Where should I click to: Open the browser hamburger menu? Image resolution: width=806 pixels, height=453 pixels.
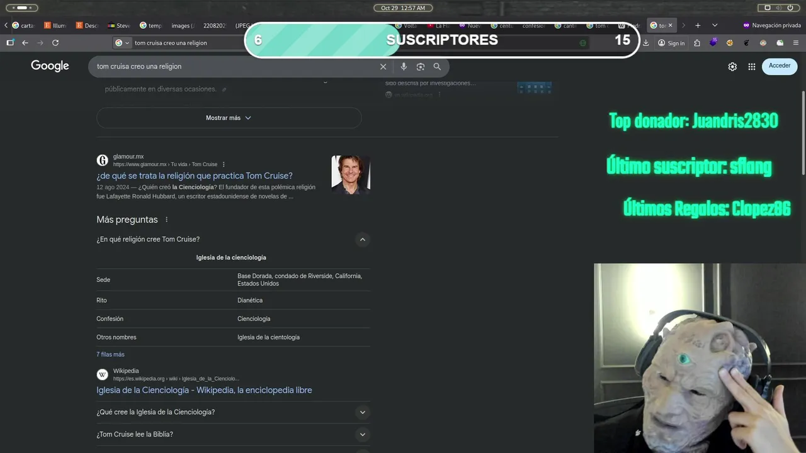click(796, 43)
